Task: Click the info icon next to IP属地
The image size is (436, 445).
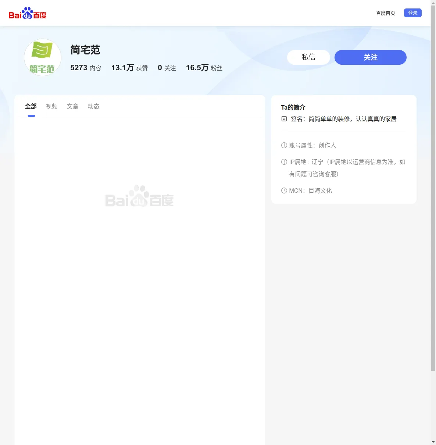Action: pos(284,162)
